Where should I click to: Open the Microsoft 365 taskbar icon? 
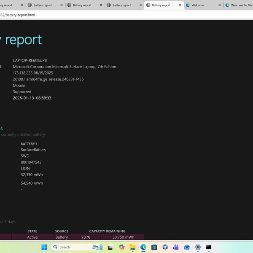tap(165, 247)
